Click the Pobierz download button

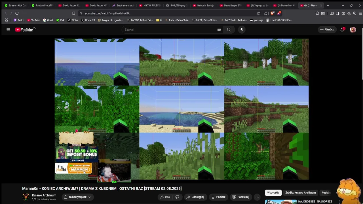pyautogui.click(x=218, y=197)
